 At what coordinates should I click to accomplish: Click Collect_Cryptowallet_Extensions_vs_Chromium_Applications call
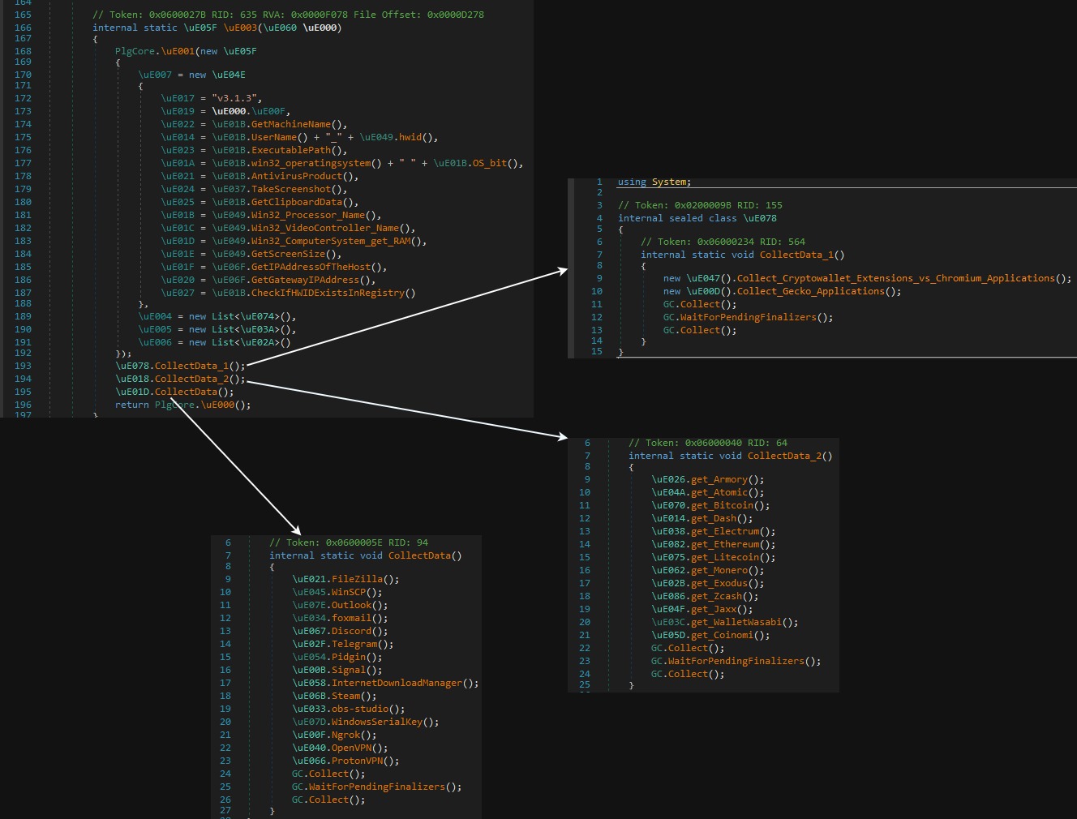click(x=896, y=278)
